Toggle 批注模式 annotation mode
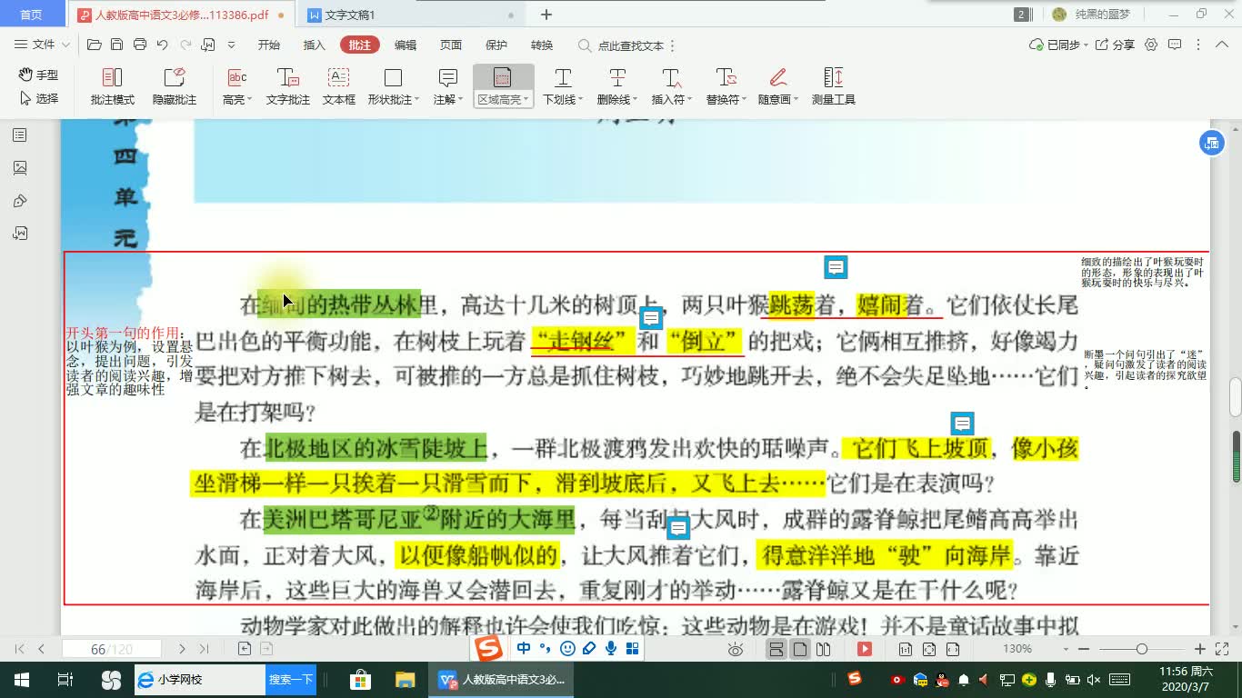Image resolution: width=1242 pixels, height=698 pixels. tap(113, 86)
